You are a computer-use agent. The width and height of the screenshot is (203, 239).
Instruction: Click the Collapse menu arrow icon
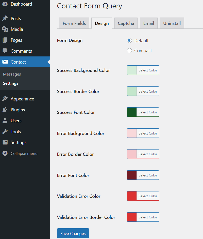coord(5,153)
